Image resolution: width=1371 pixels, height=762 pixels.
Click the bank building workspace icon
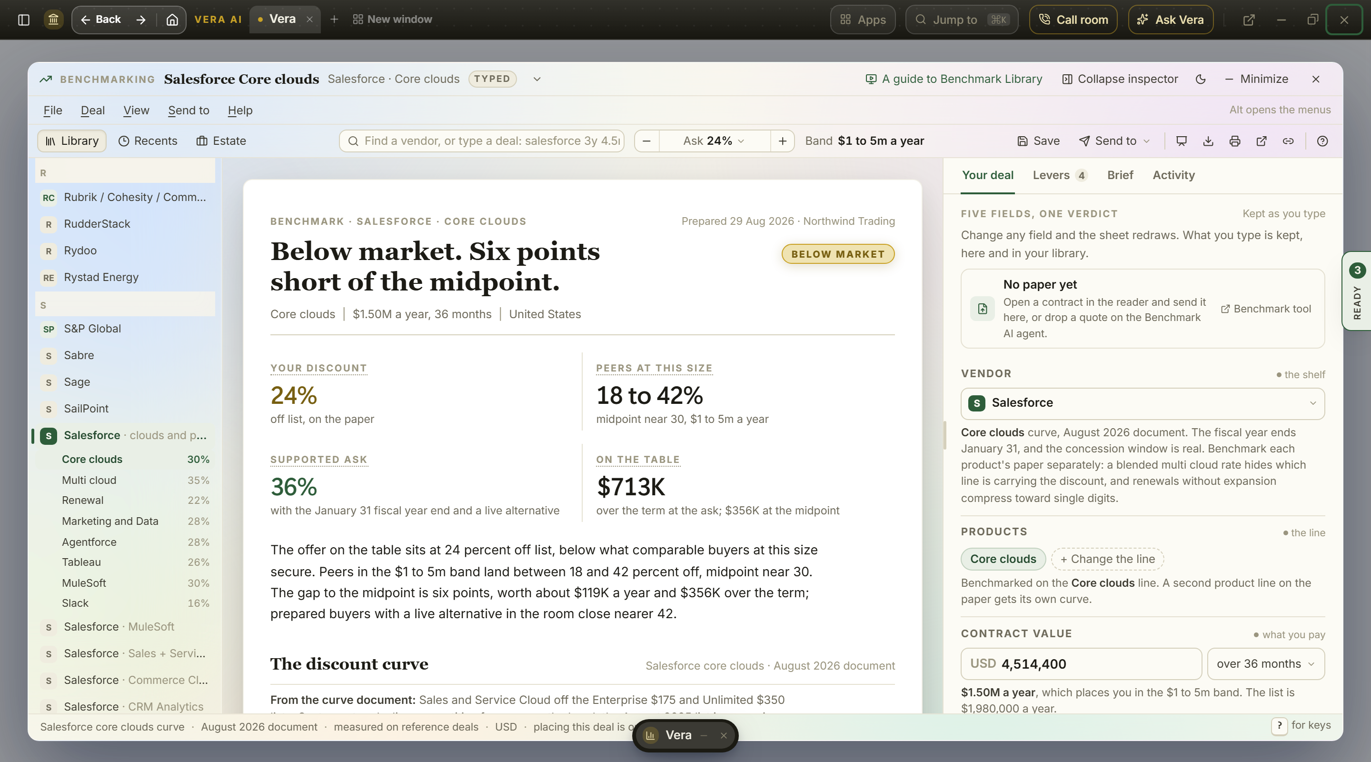click(53, 20)
